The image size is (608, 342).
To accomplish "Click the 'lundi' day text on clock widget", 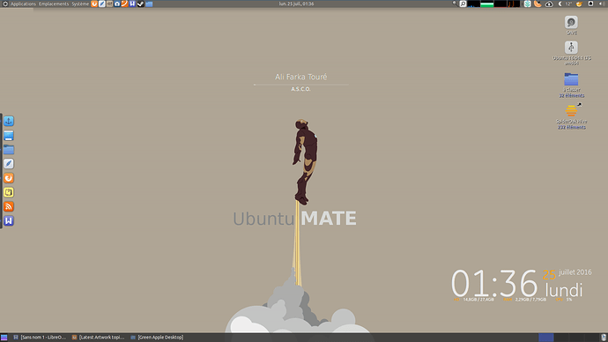I will tap(564, 290).
